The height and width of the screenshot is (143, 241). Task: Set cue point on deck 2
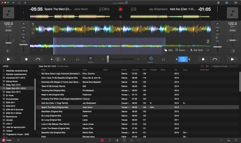pyautogui.click(x=203, y=59)
